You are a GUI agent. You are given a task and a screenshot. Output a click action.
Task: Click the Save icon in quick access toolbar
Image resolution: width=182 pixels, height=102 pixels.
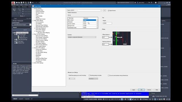pos(22,3)
